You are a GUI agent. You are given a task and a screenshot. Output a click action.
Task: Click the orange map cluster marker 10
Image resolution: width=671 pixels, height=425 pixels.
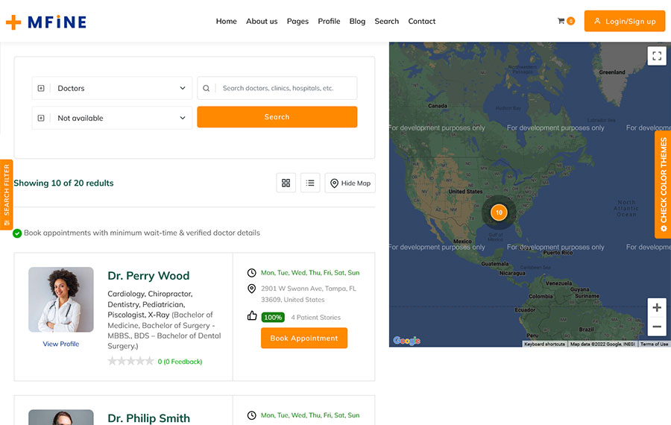pyautogui.click(x=499, y=212)
